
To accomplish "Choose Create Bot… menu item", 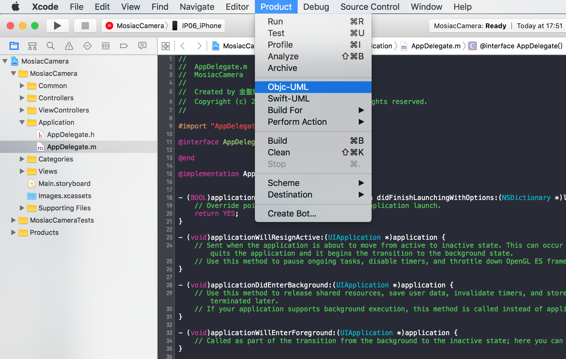I will coord(313,213).
